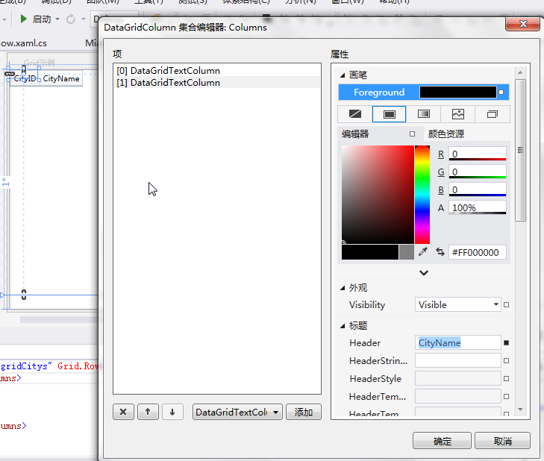Click the Visibility property marker square

point(506,304)
